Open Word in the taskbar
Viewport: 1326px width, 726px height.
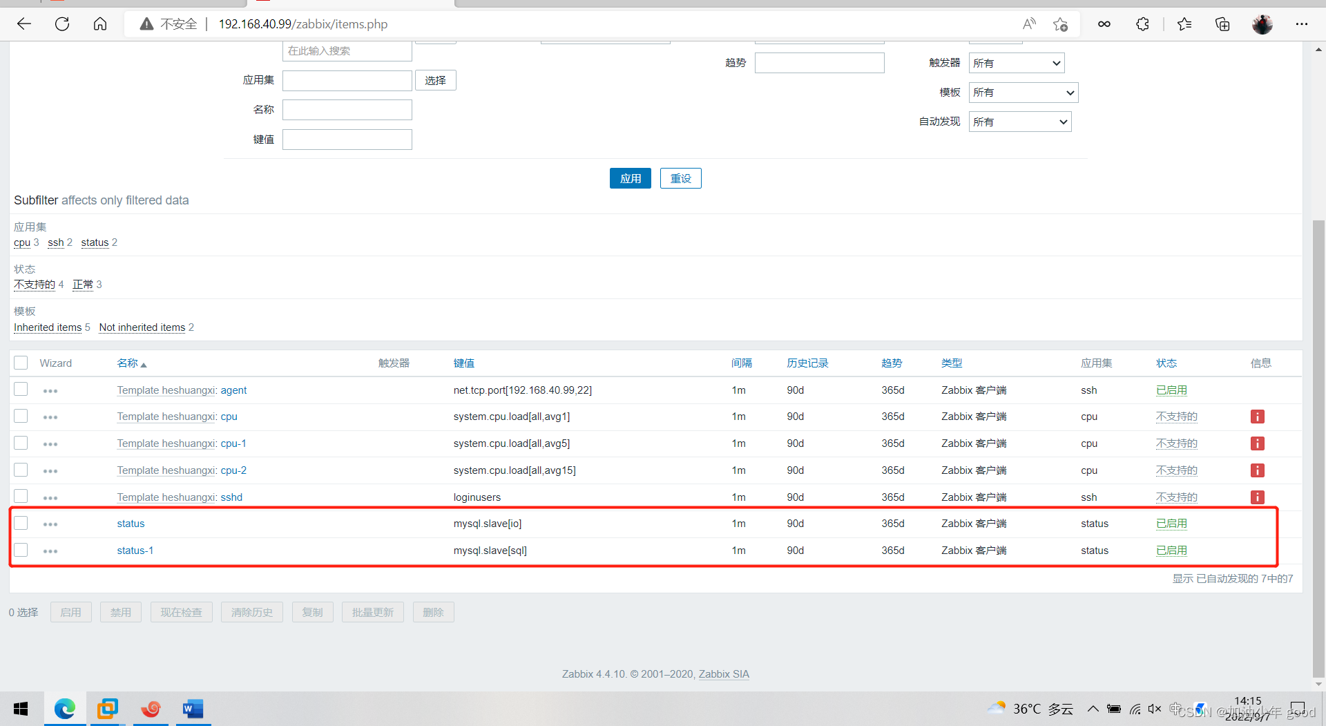193,709
